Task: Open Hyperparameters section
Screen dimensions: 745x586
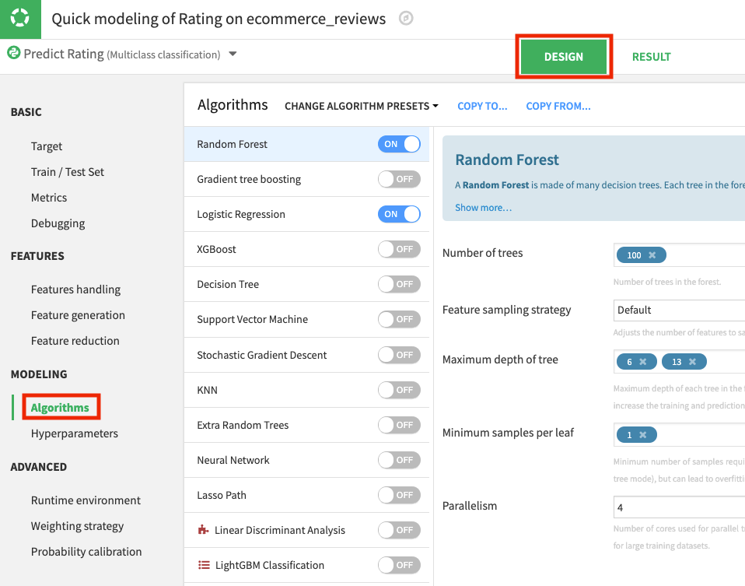Action: point(75,433)
